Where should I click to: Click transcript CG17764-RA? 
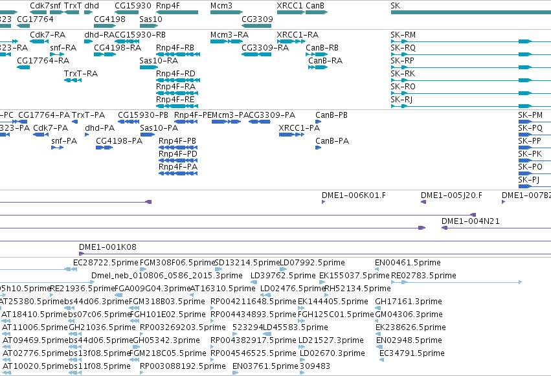pyautogui.click(x=43, y=61)
